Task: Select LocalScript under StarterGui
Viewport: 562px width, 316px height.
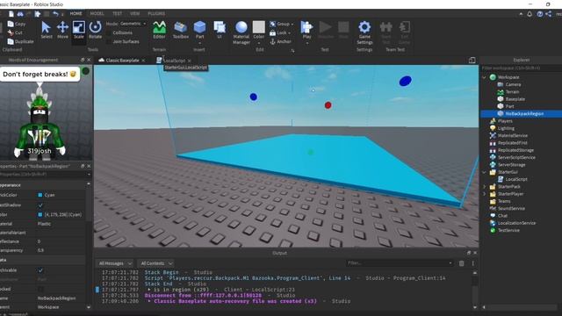Action: tap(516, 179)
